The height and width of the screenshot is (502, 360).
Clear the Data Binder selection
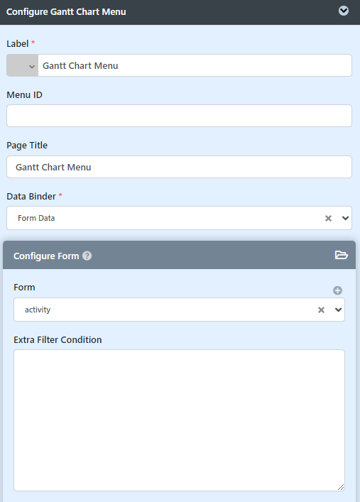[328, 219]
